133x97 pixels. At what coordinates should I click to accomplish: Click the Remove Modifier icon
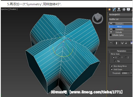pyautogui.click(x=126, y=43)
